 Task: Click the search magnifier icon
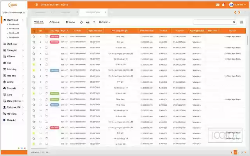click(x=234, y=22)
